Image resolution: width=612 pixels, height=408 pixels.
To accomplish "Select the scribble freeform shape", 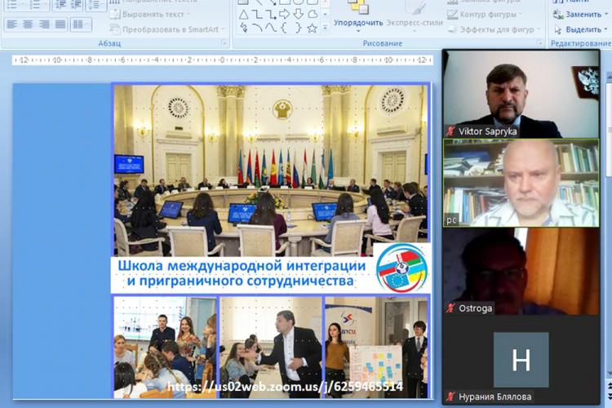I will (243, 28).
